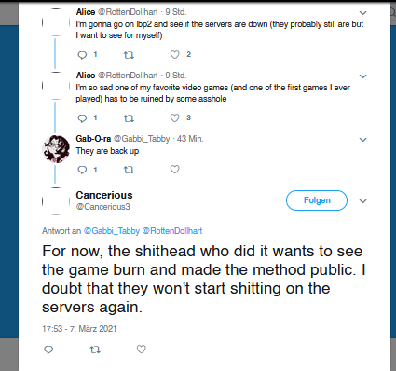The width and height of the screenshot is (396, 371).
Task: Reply to Alice's lbp2 servers tweet
Action: click(x=82, y=55)
